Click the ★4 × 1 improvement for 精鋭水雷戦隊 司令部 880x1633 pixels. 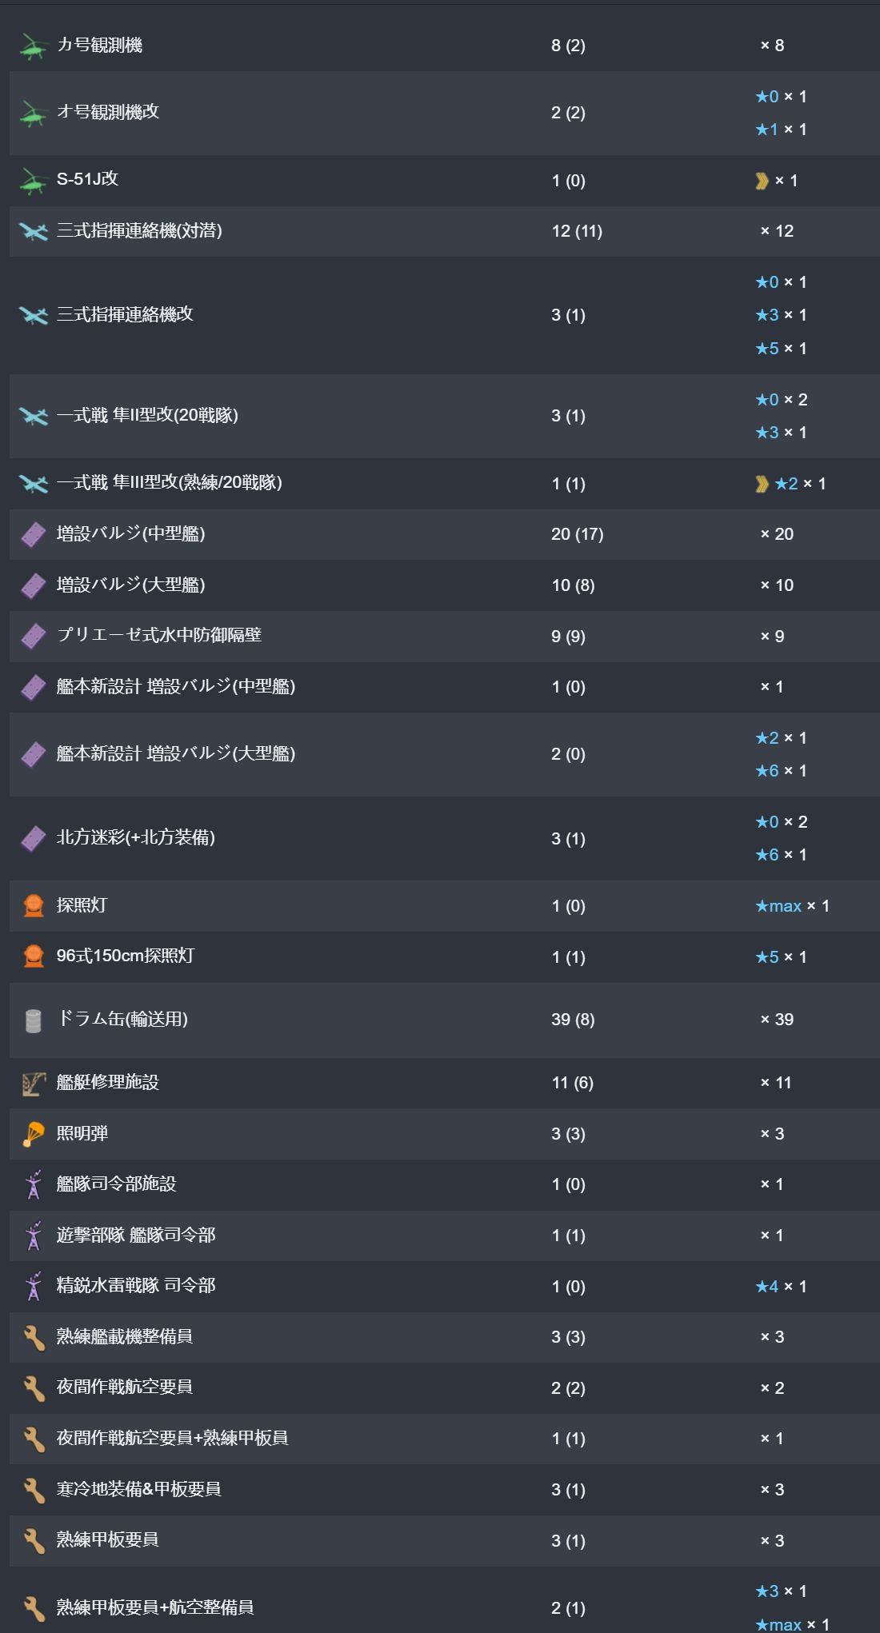(781, 1287)
